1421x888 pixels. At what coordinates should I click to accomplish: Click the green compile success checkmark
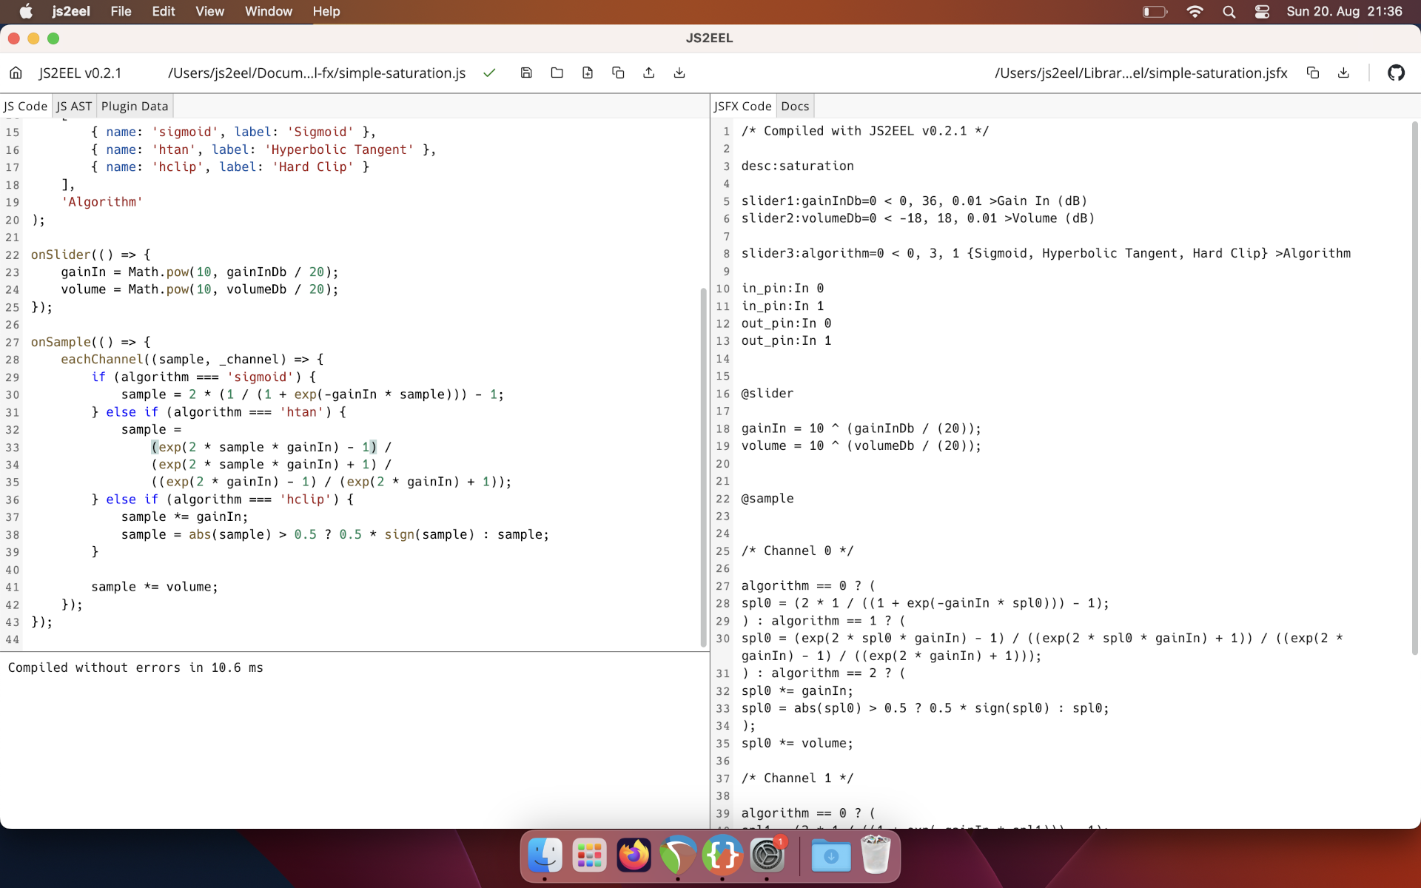coord(489,73)
